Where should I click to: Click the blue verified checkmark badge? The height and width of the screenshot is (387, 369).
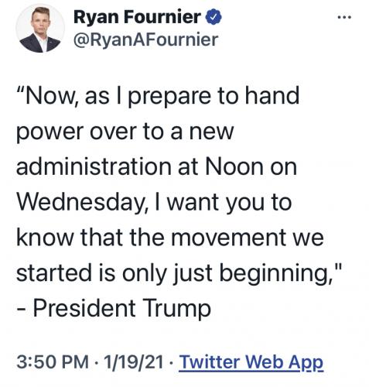click(214, 17)
